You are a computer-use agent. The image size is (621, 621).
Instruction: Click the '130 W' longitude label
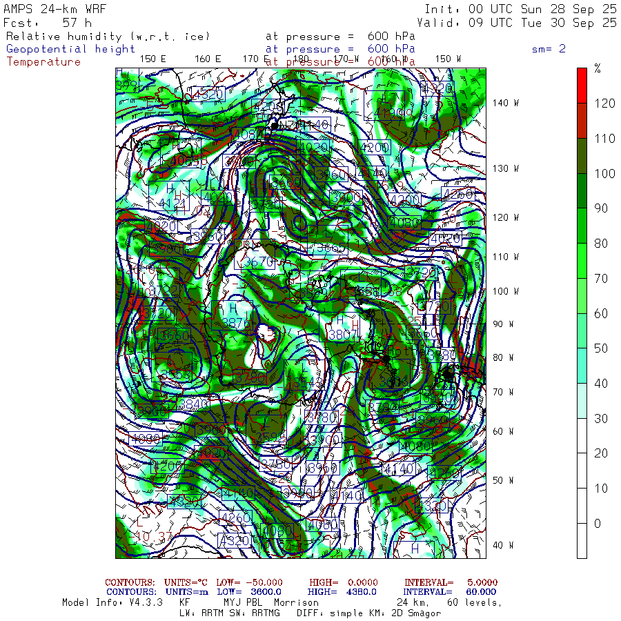point(506,168)
